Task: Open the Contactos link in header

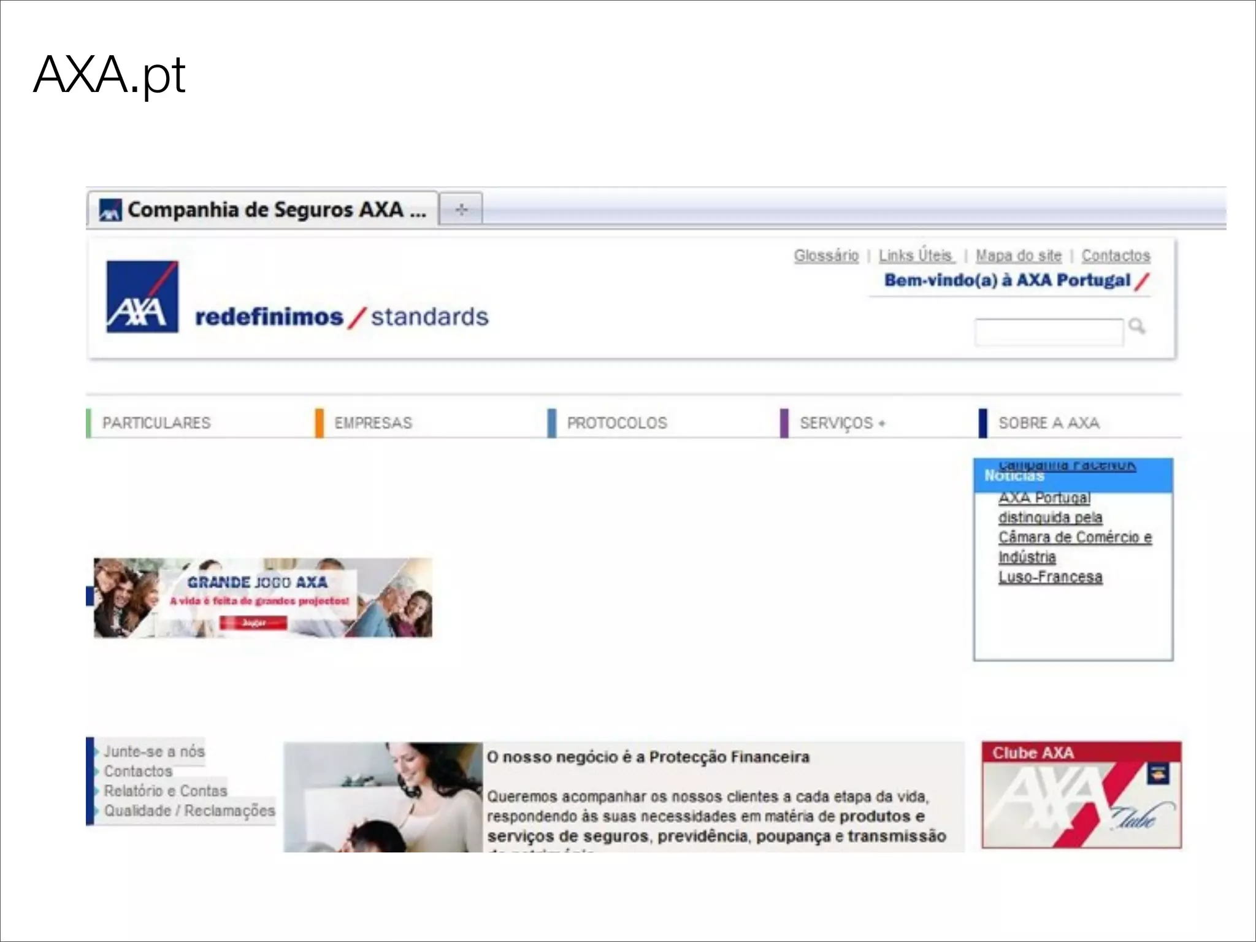Action: click(1116, 255)
